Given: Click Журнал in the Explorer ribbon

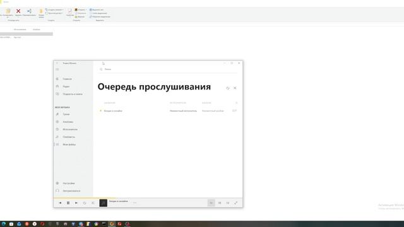Looking at the screenshot, I should pyautogui.click(x=80, y=17).
